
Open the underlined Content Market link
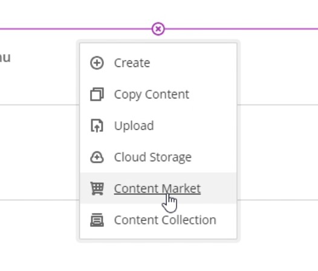tap(157, 188)
